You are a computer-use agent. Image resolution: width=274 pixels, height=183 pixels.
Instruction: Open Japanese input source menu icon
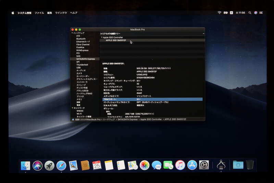(x=232, y=13)
